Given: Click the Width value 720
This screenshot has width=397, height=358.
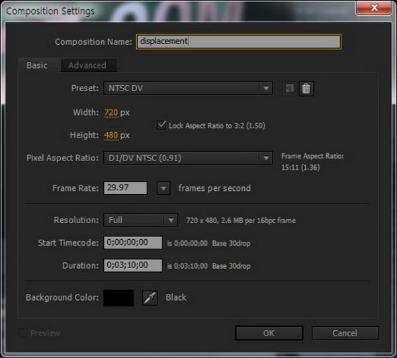Looking at the screenshot, I should click(x=111, y=112).
